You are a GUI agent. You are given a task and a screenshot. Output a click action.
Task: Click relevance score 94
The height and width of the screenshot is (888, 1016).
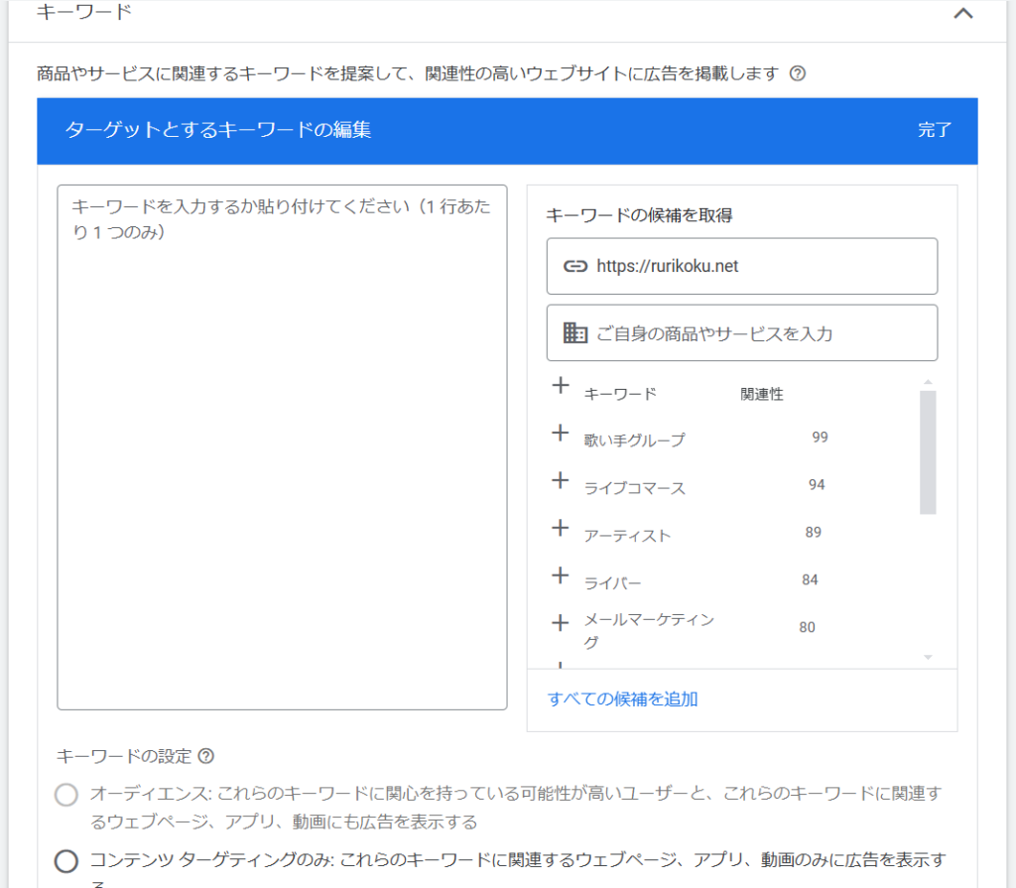pos(817,485)
